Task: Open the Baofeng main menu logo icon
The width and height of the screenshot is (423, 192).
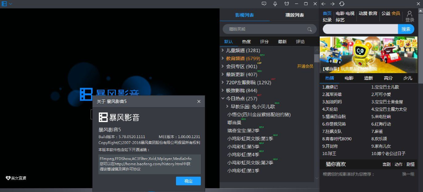Action: pyautogui.click(x=4, y=4)
